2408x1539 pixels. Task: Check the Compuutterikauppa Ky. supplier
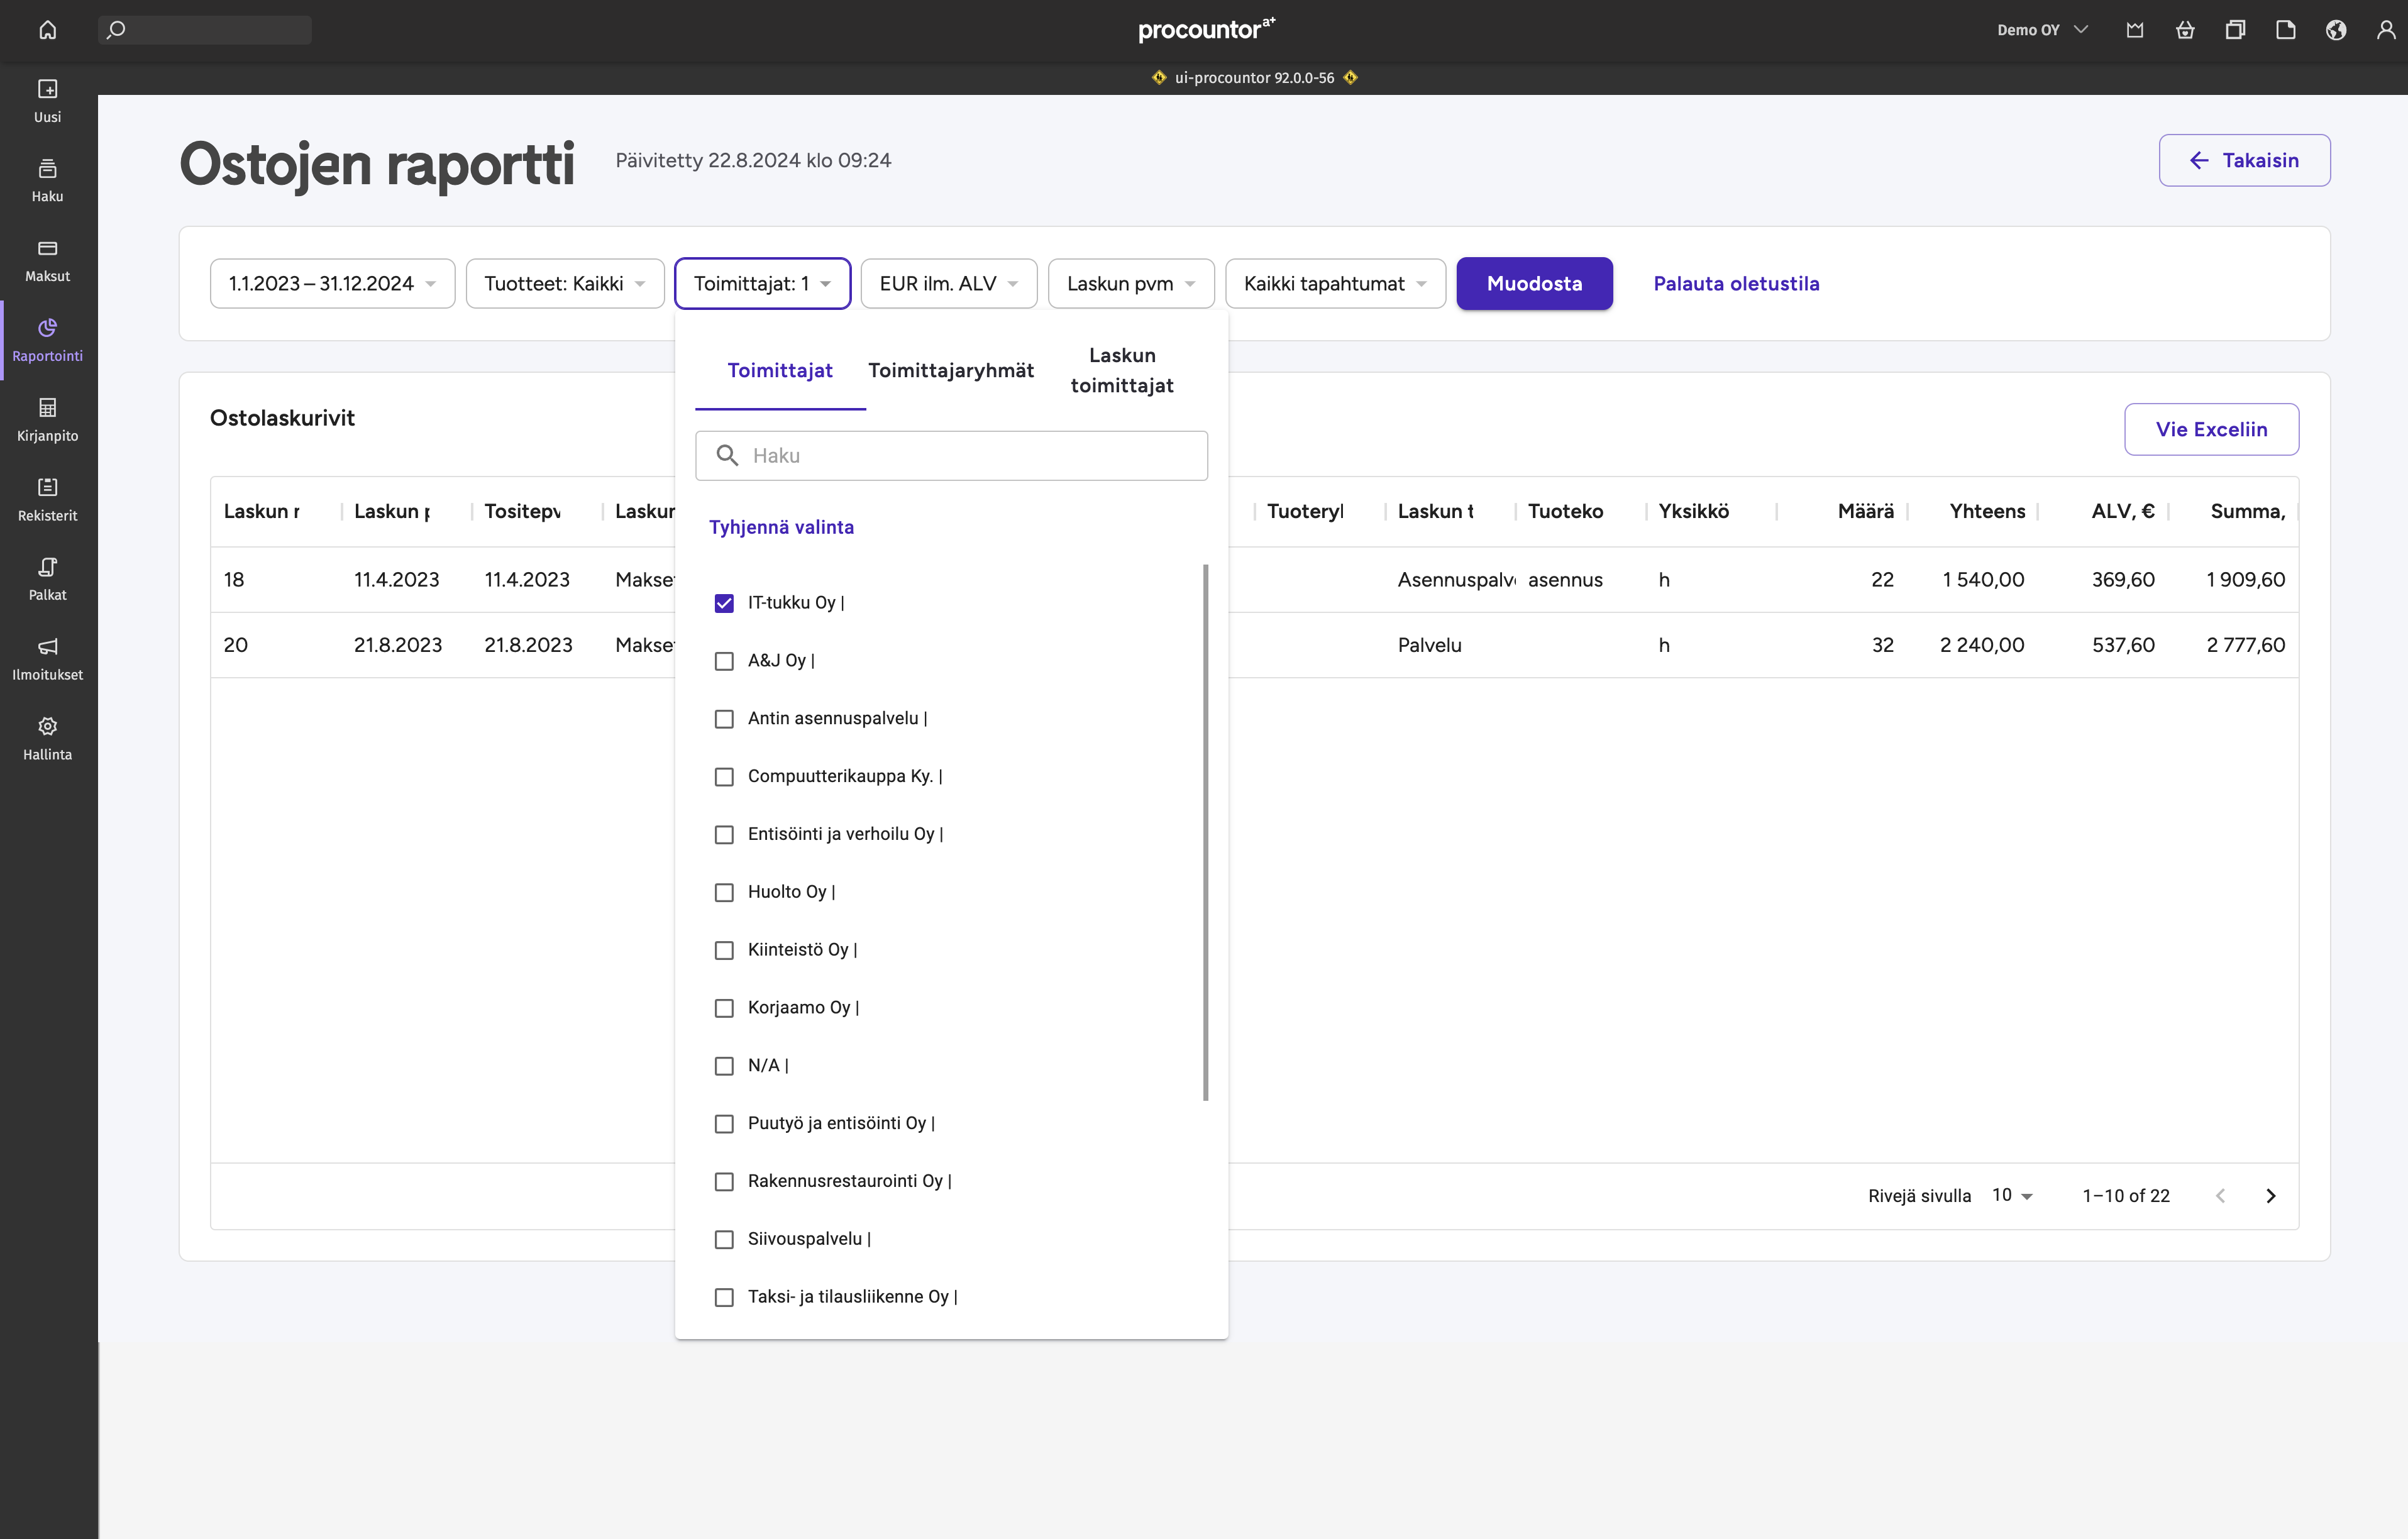point(724,777)
